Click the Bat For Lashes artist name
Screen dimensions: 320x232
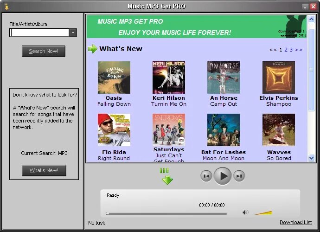point(224,152)
